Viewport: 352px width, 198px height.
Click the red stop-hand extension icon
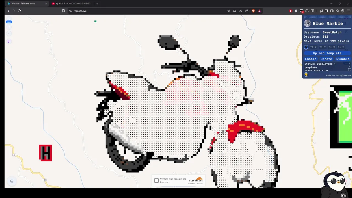tap(291, 11)
